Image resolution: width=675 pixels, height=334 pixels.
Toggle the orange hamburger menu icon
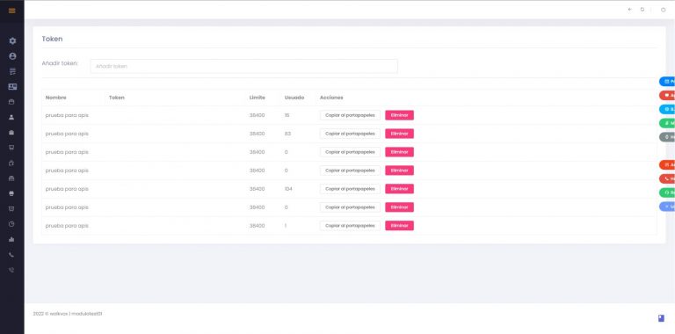12,11
